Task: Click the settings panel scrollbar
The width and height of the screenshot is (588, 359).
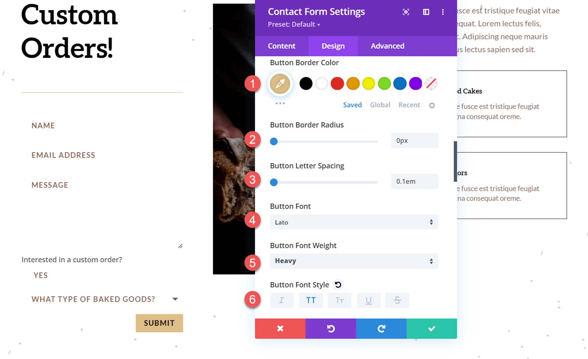Action: (455, 161)
